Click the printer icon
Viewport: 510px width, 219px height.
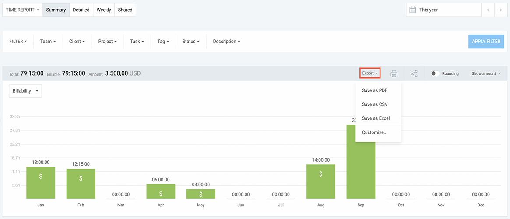click(394, 73)
